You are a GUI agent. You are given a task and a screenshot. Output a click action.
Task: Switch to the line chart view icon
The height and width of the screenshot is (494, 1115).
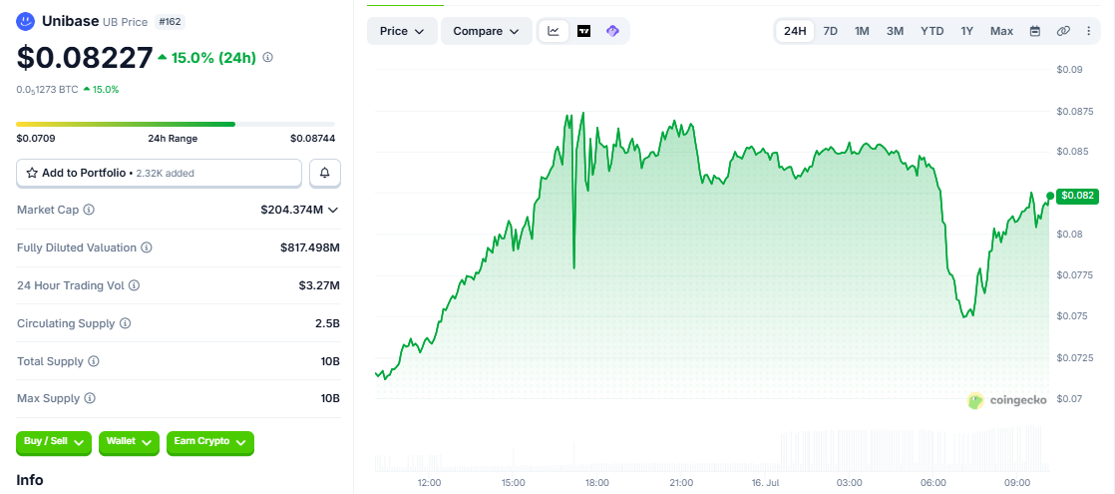[x=554, y=31]
